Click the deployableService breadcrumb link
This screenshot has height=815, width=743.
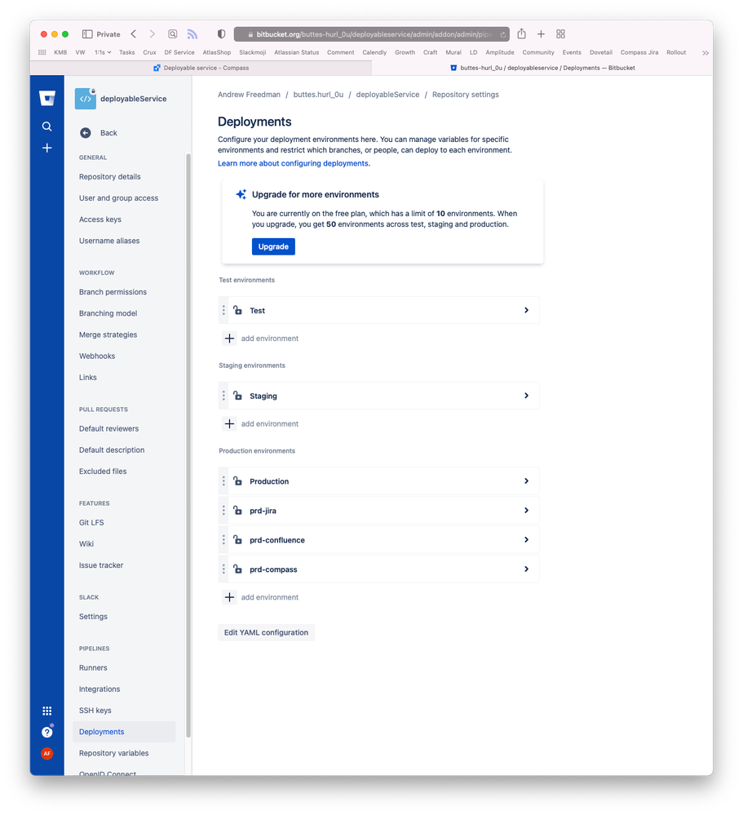click(x=387, y=95)
